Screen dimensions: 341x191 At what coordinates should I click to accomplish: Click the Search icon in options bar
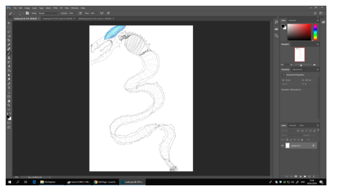[315, 13]
